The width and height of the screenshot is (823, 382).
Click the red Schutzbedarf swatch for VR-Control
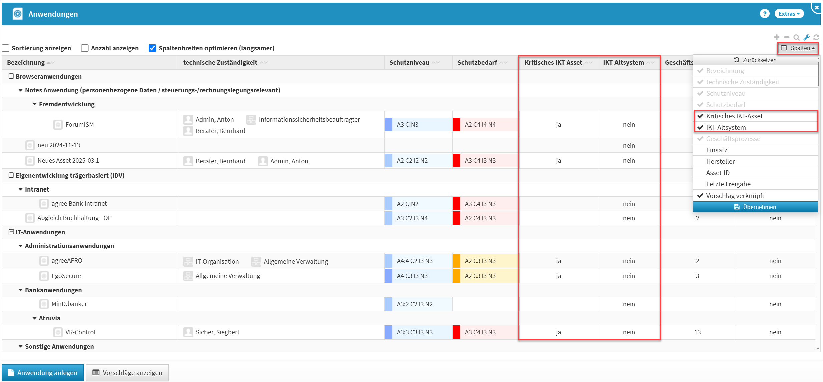click(456, 332)
